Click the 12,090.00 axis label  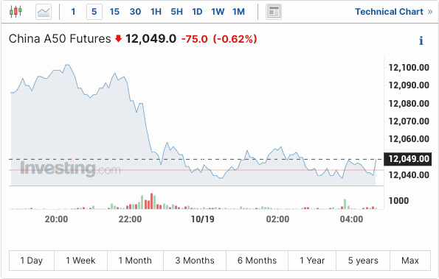point(409,85)
